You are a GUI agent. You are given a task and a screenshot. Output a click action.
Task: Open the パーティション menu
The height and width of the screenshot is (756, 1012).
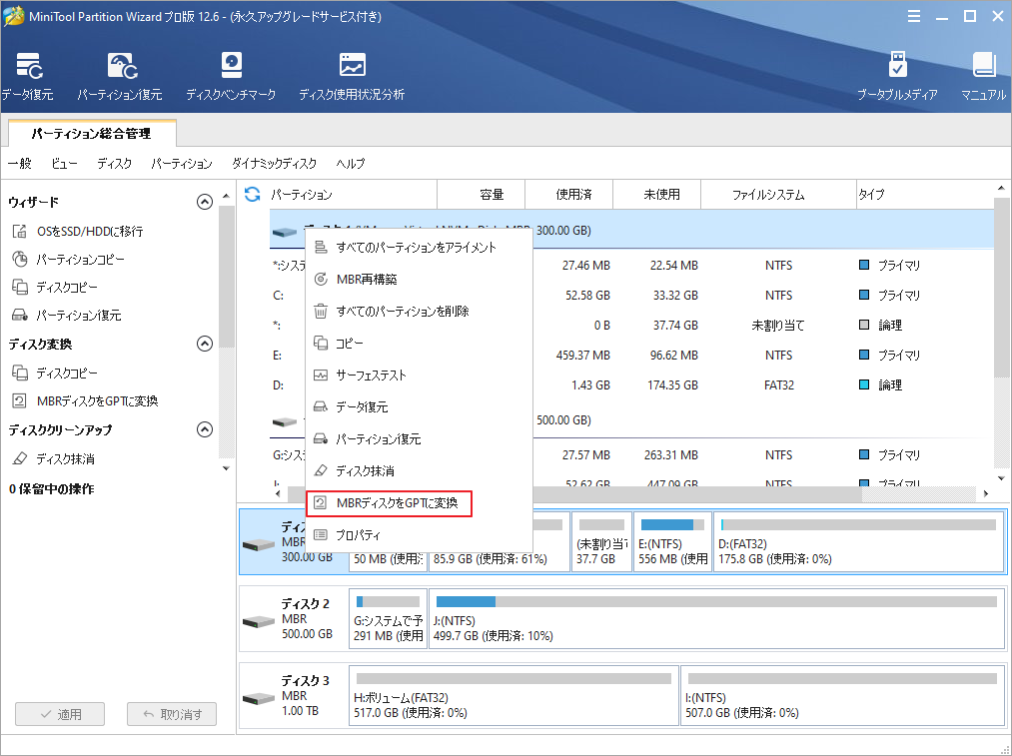tap(182, 163)
